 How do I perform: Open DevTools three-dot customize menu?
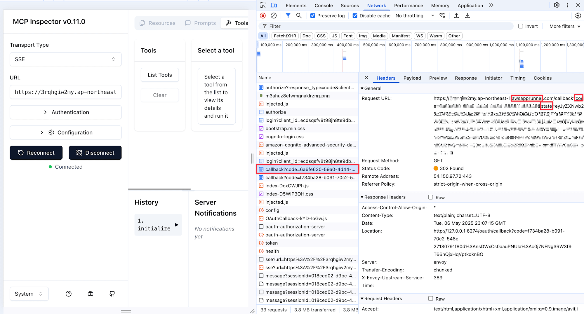pos(568,5)
